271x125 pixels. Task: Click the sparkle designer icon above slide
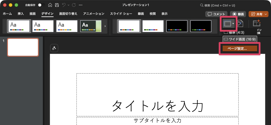coord(54,48)
